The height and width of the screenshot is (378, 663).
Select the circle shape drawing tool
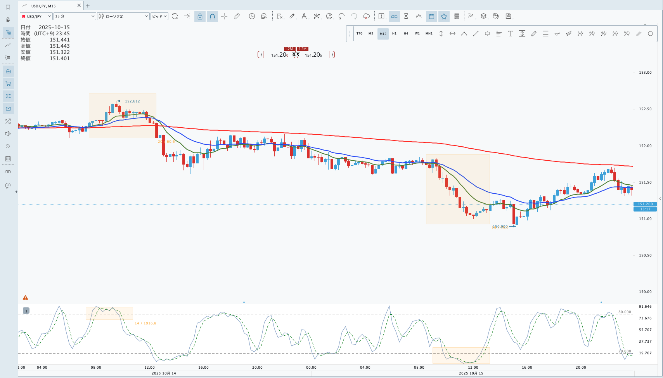pos(650,34)
